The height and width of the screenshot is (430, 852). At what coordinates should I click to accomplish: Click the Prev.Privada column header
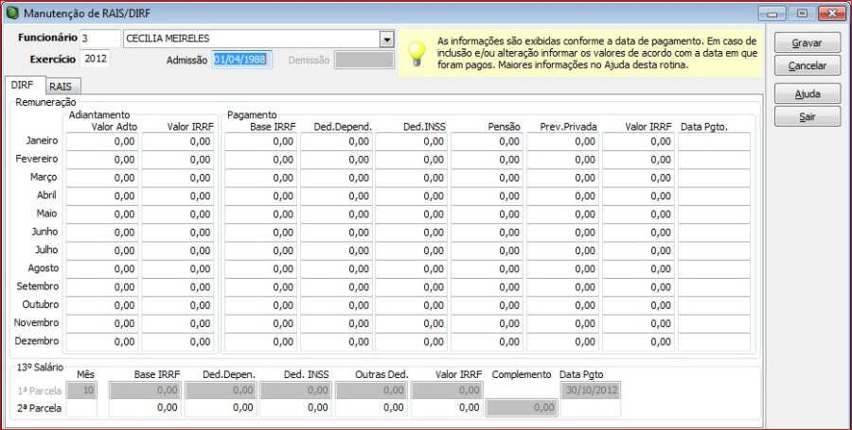point(568,127)
